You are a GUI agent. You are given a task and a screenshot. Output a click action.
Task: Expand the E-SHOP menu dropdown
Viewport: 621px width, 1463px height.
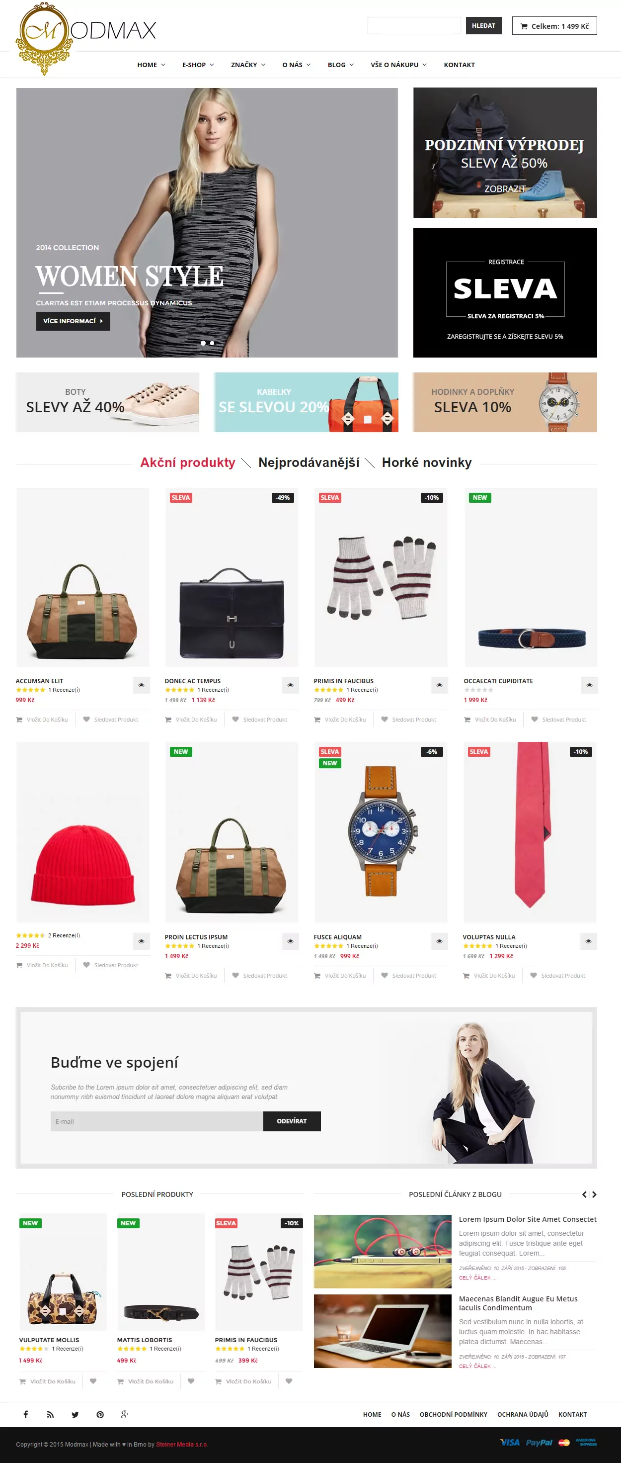[198, 65]
